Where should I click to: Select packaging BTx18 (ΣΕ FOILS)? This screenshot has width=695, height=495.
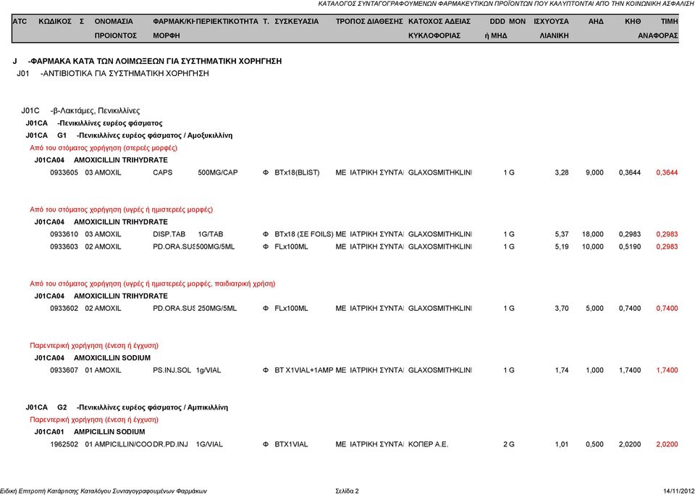point(303,234)
